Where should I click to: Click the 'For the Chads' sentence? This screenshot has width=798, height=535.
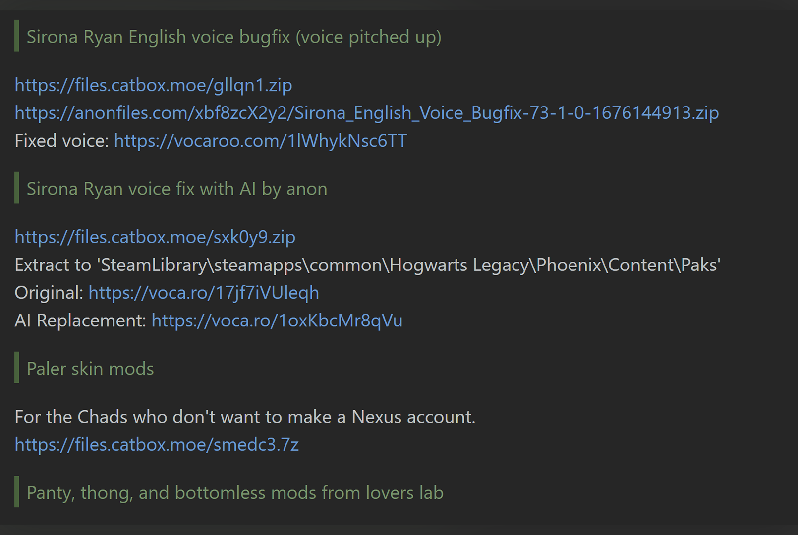245,417
